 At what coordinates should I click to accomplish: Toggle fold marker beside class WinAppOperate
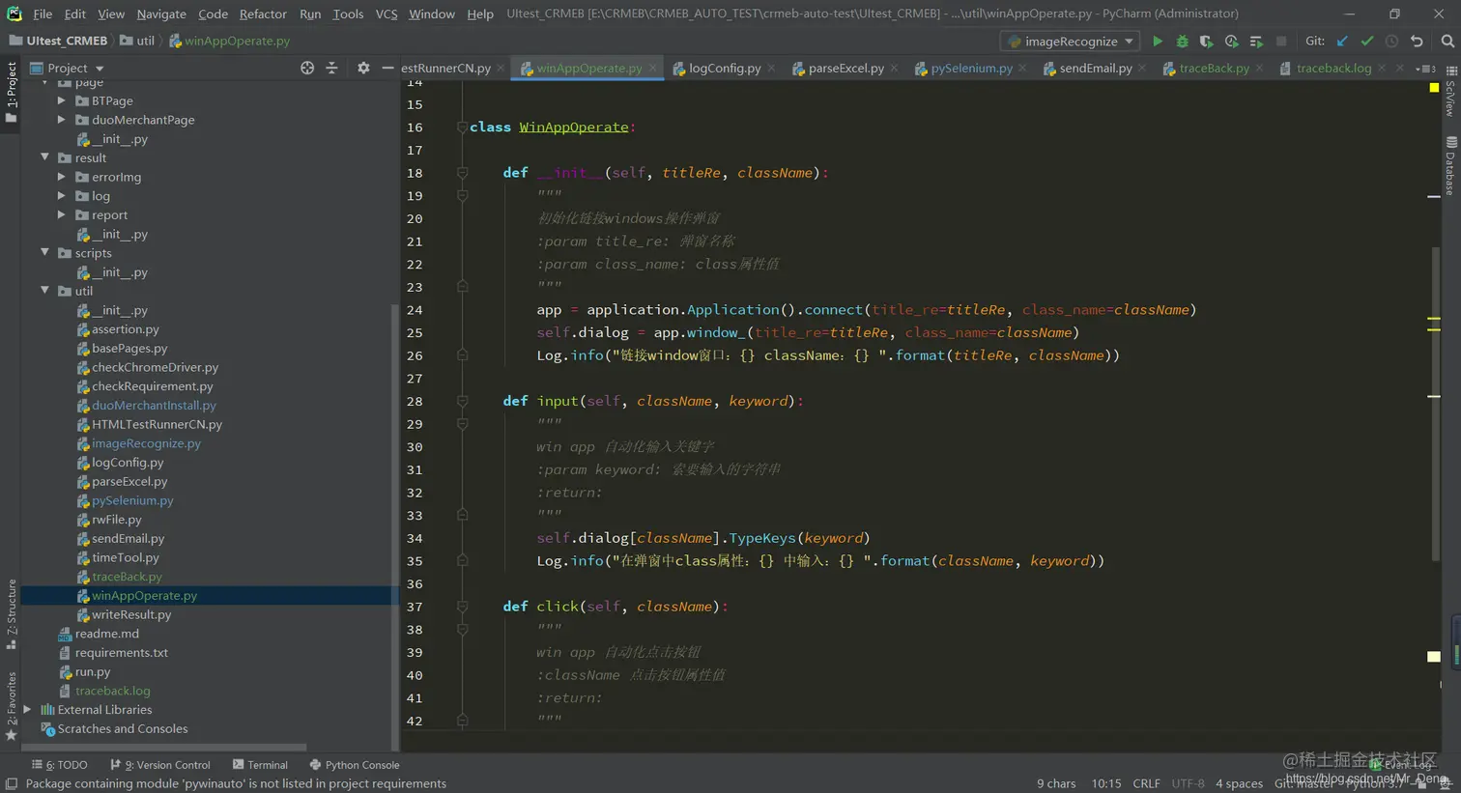[x=462, y=127]
